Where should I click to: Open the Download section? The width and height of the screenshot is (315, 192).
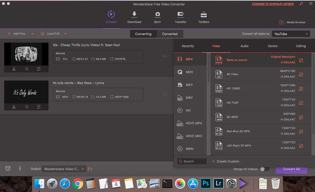(x=134, y=17)
